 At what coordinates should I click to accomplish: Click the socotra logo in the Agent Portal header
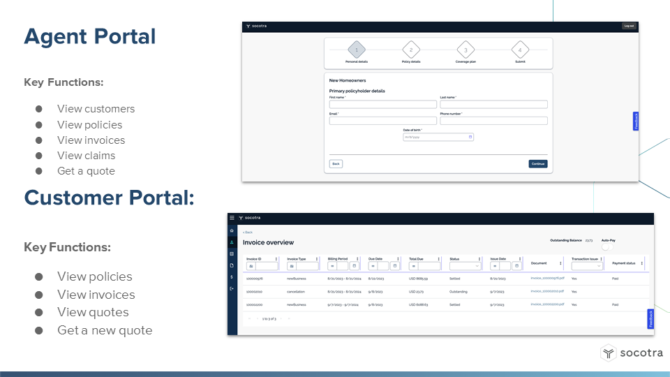[256, 26]
